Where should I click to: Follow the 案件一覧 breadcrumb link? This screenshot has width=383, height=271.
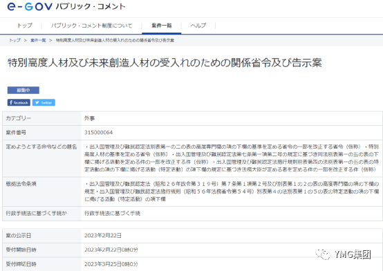38,40
